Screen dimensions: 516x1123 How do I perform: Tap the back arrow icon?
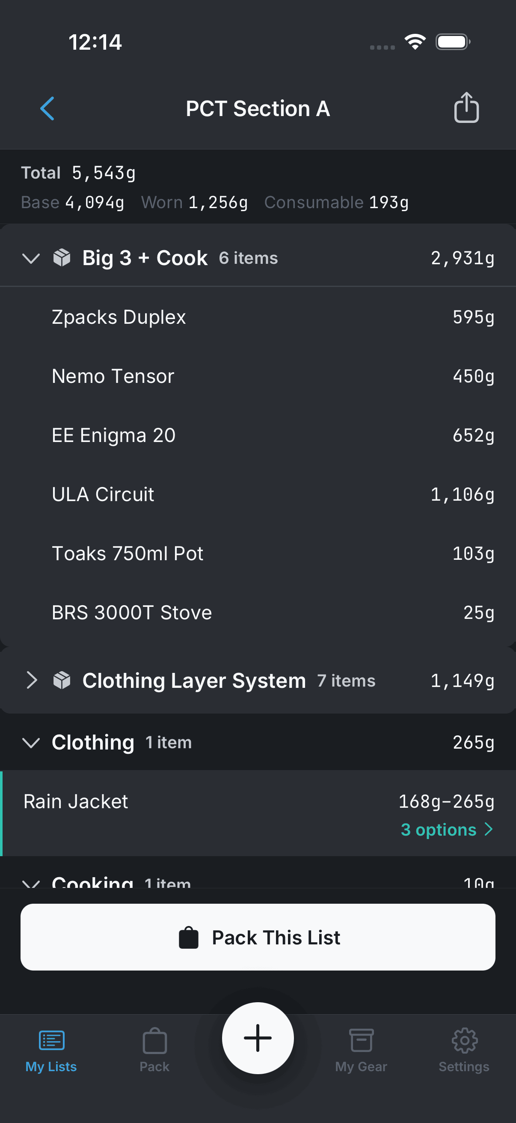(47, 108)
